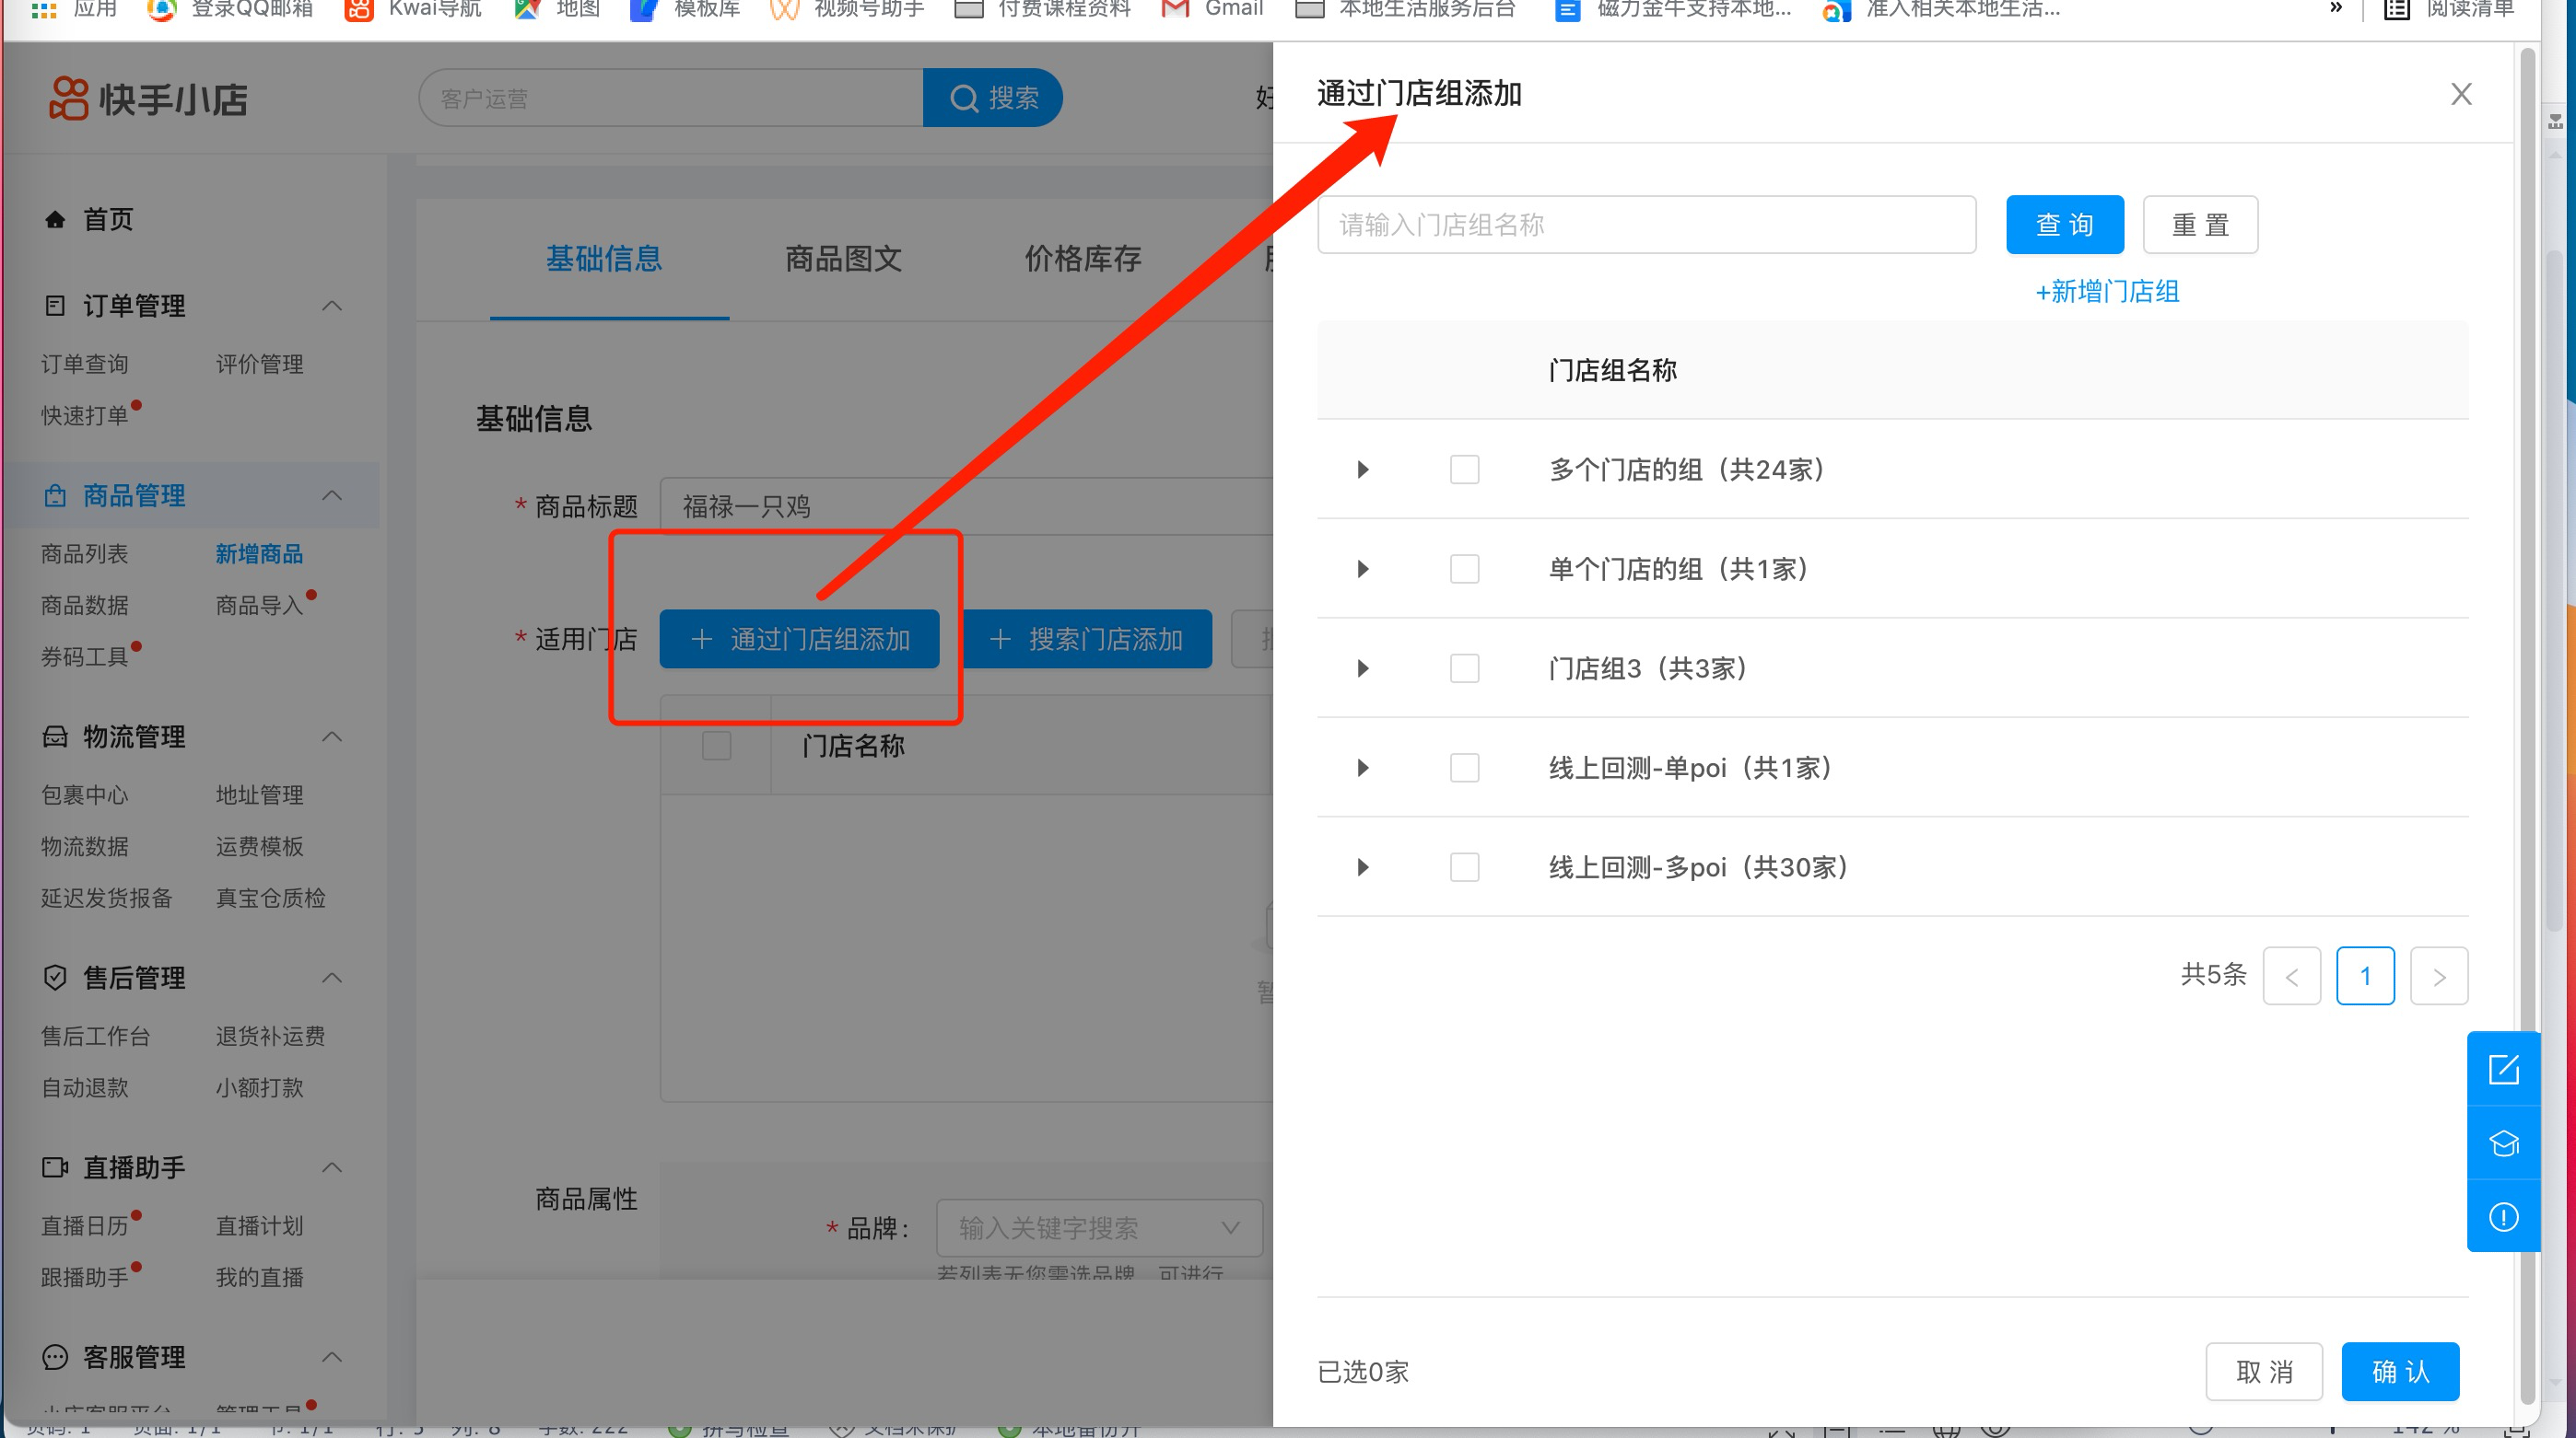The height and width of the screenshot is (1438, 2576).
Task: Click the 重置 button
Action: [x=2200, y=225]
